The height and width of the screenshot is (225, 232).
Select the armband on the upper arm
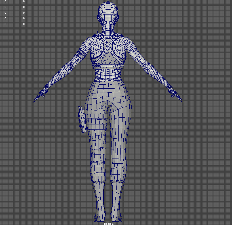tap(81, 54)
